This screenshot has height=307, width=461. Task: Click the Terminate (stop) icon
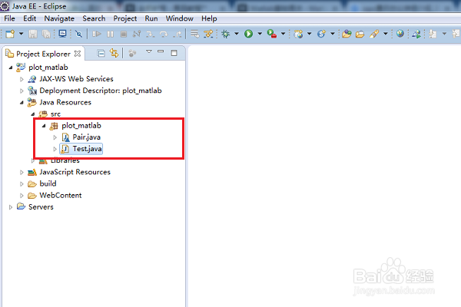(124, 34)
